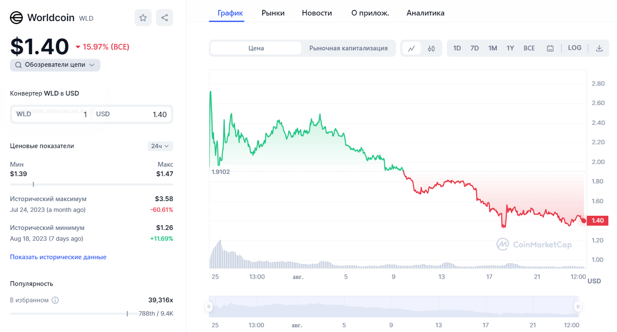Click the WLD amount input field
The height and width of the screenshot is (332, 617).
pyautogui.click(x=52, y=115)
